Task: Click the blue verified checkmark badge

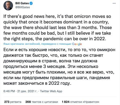Action: click(x=31, y=3)
